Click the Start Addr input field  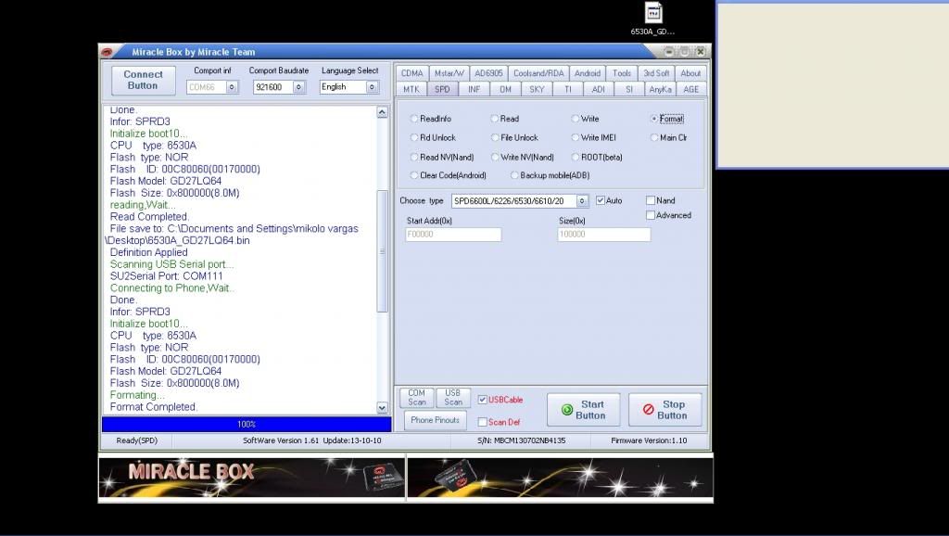point(453,235)
